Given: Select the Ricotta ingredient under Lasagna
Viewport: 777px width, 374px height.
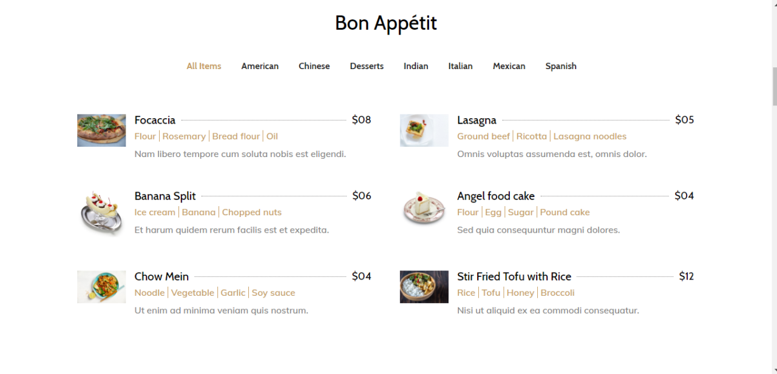Looking at the screenshot, I should pos(532,136).
